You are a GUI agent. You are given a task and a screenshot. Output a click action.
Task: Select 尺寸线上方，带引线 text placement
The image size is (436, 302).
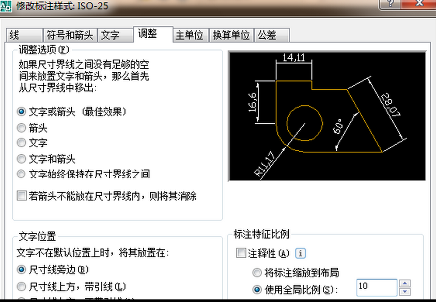22,286
